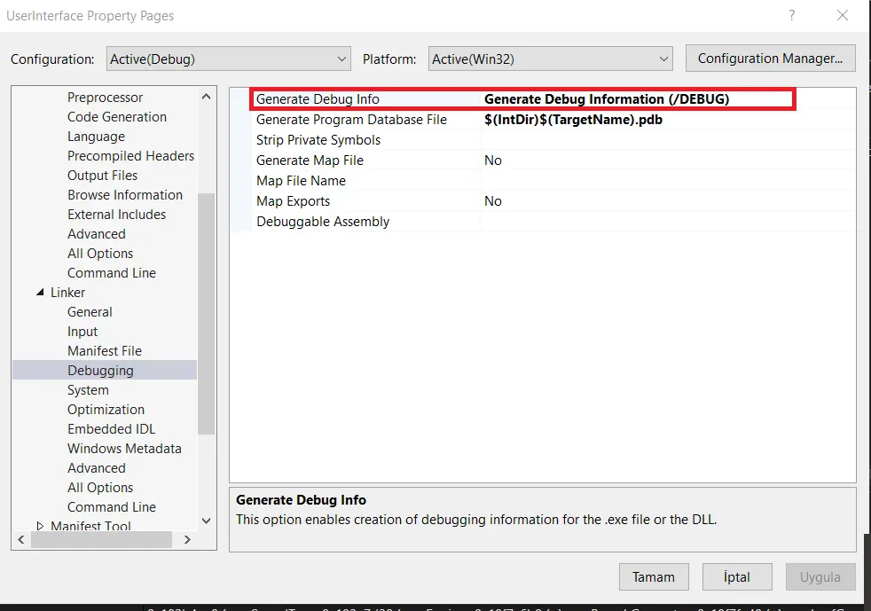Select the Windows Metadata tree item
This screenshot has height=611, width=871.
124,448
